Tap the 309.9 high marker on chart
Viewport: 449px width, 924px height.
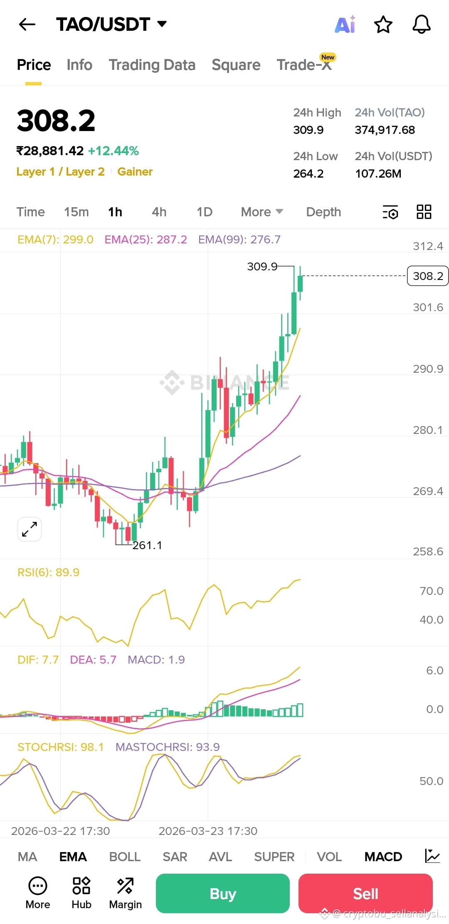pos(262,266)
